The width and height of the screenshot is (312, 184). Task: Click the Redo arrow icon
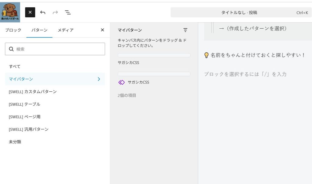(55, 12)
